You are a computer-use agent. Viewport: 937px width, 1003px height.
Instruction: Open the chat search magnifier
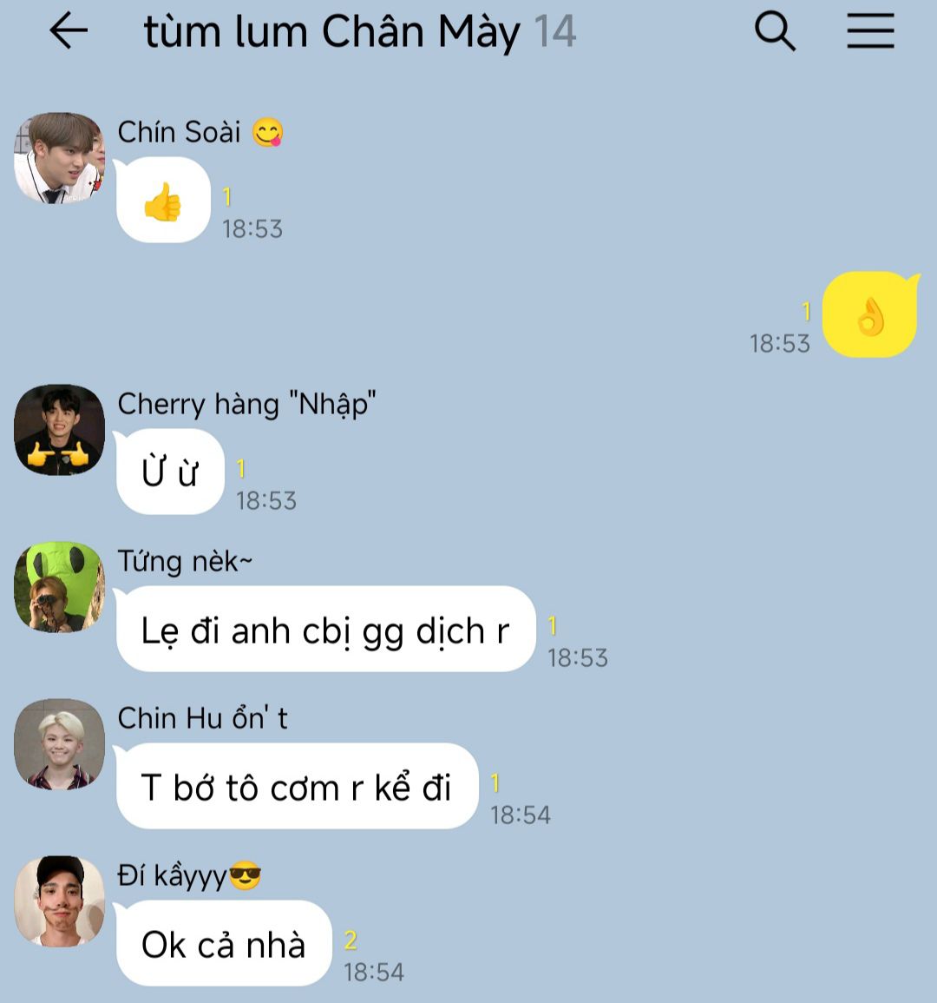[775, 30]
